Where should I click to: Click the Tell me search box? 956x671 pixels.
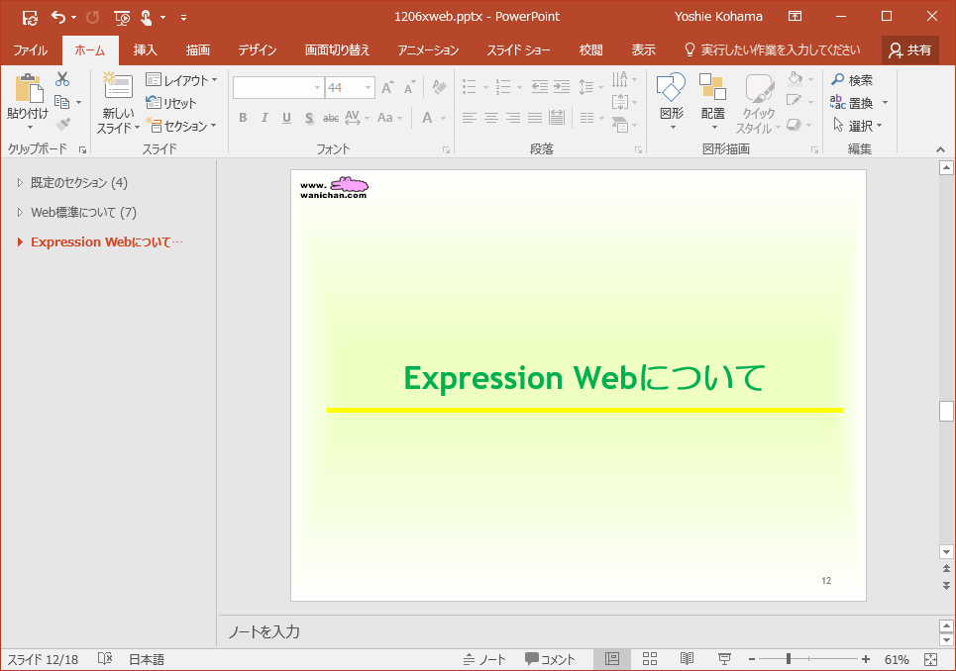[773, 49]
